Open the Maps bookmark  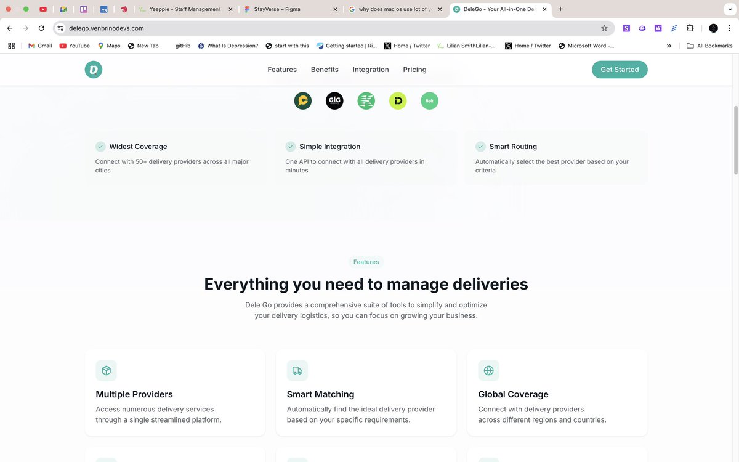click(x=109, y=46)
